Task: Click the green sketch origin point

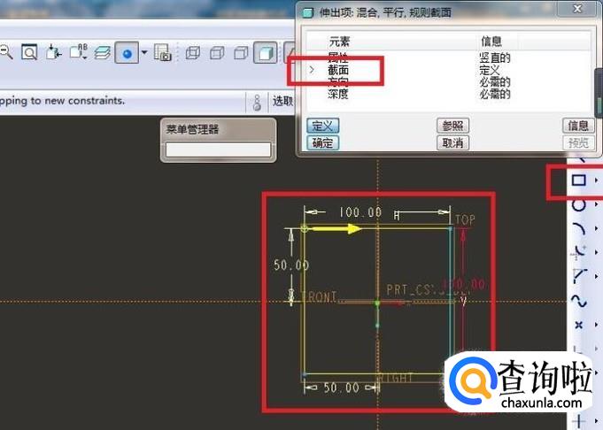Action: tap(377, 303)
